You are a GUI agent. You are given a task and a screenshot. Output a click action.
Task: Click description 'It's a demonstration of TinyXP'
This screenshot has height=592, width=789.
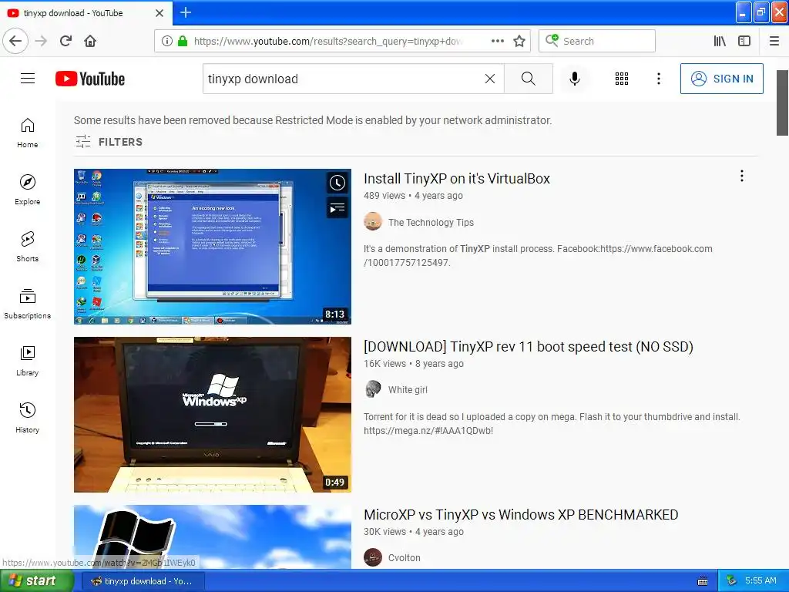coord(538,256)
